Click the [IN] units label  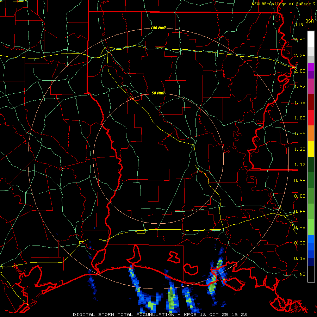[x=301, y=24]
